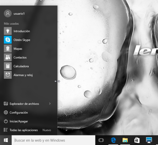Click the Buscar en la web search box

pyautogui.click(x=53, y=140)
